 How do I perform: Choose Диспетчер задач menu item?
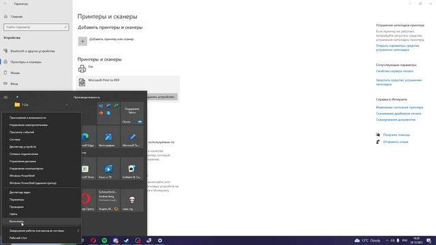[x=42, y=192]
